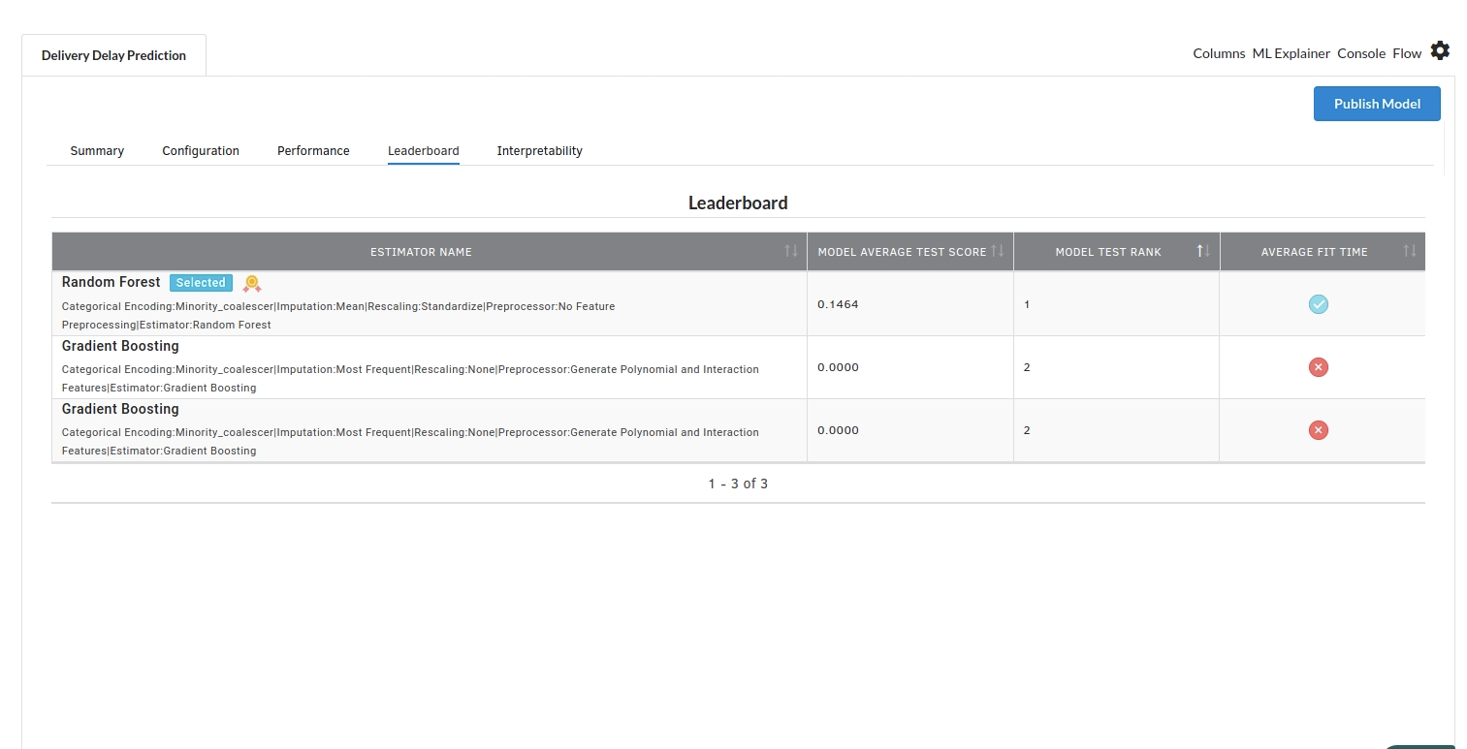Image resolution: width=1467 pixels, height=749 pixels.
Task: Switch to the Summary tab
Action: [x=97, y=151]
